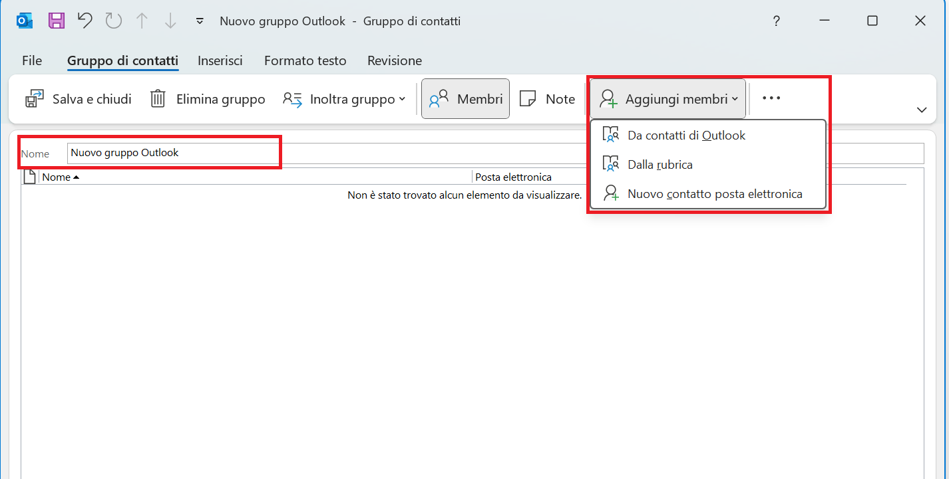949x479 pixels.
Task: Close the Nuovo gruppo Outlook window
Action: click(x=920, y=21)
